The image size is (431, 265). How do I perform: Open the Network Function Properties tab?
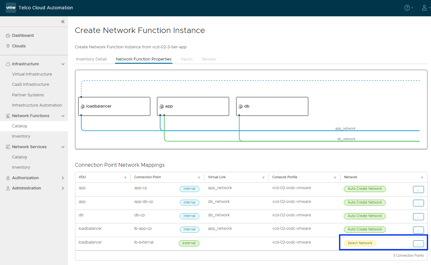point(144,59)
